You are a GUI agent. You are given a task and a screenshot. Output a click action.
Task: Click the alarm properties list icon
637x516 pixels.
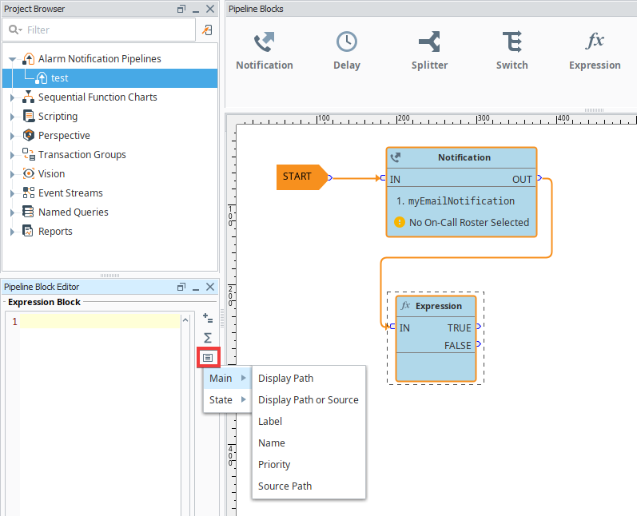pyautogui.click(x=208, y=358)
